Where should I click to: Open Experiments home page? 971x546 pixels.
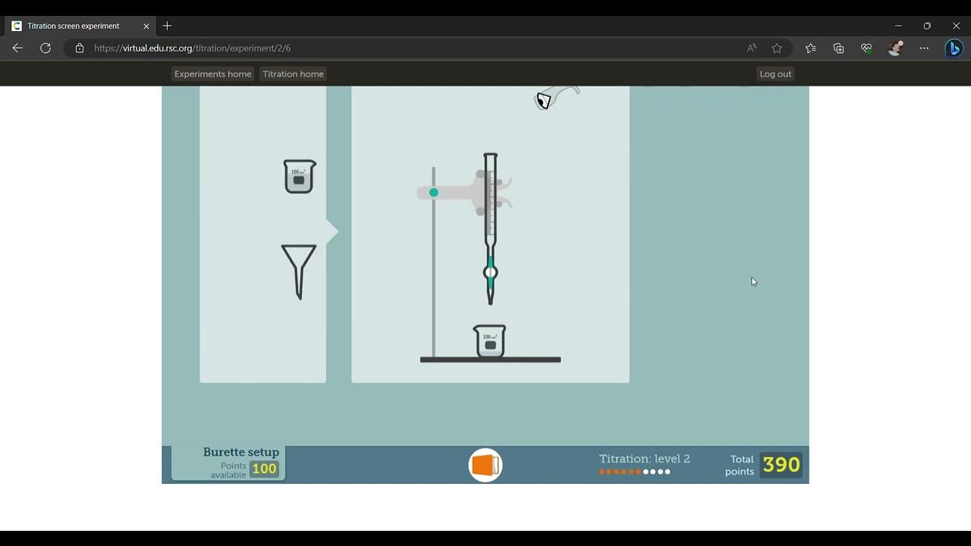pos(212,74)
